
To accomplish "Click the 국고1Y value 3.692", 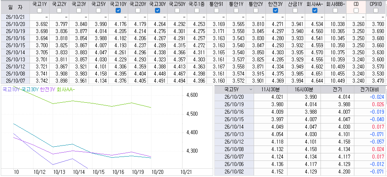I will pos(42,24).
